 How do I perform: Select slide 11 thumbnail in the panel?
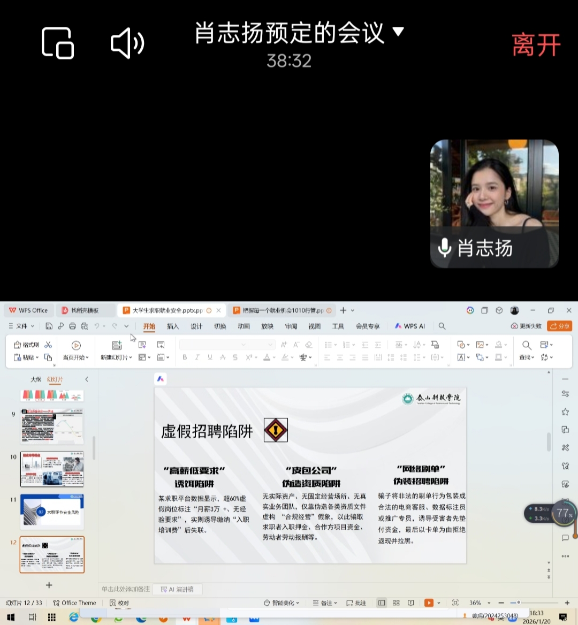(52, 512)
